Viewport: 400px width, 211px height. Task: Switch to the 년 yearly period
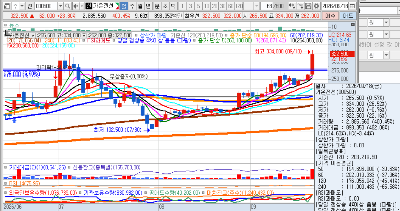point(148,6)
